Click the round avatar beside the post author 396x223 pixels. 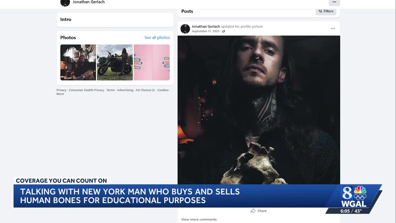tap(185, 29)
